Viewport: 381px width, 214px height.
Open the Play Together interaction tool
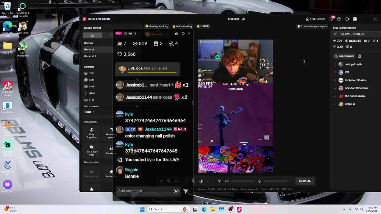click(x=92, y=133)
